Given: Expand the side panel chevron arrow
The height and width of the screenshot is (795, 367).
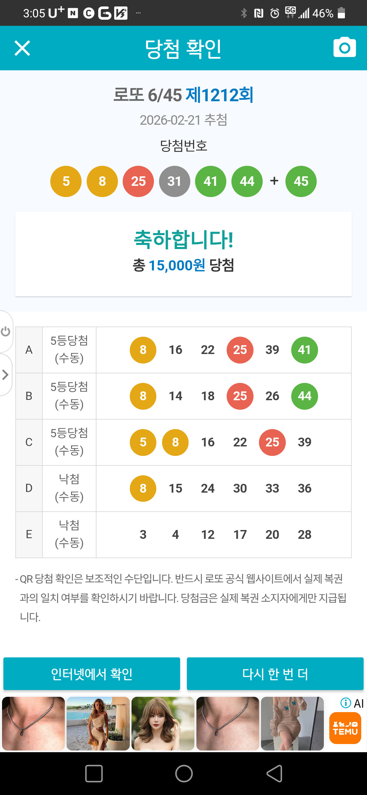Looking at the screenshot, I should [x=5, y=375].
